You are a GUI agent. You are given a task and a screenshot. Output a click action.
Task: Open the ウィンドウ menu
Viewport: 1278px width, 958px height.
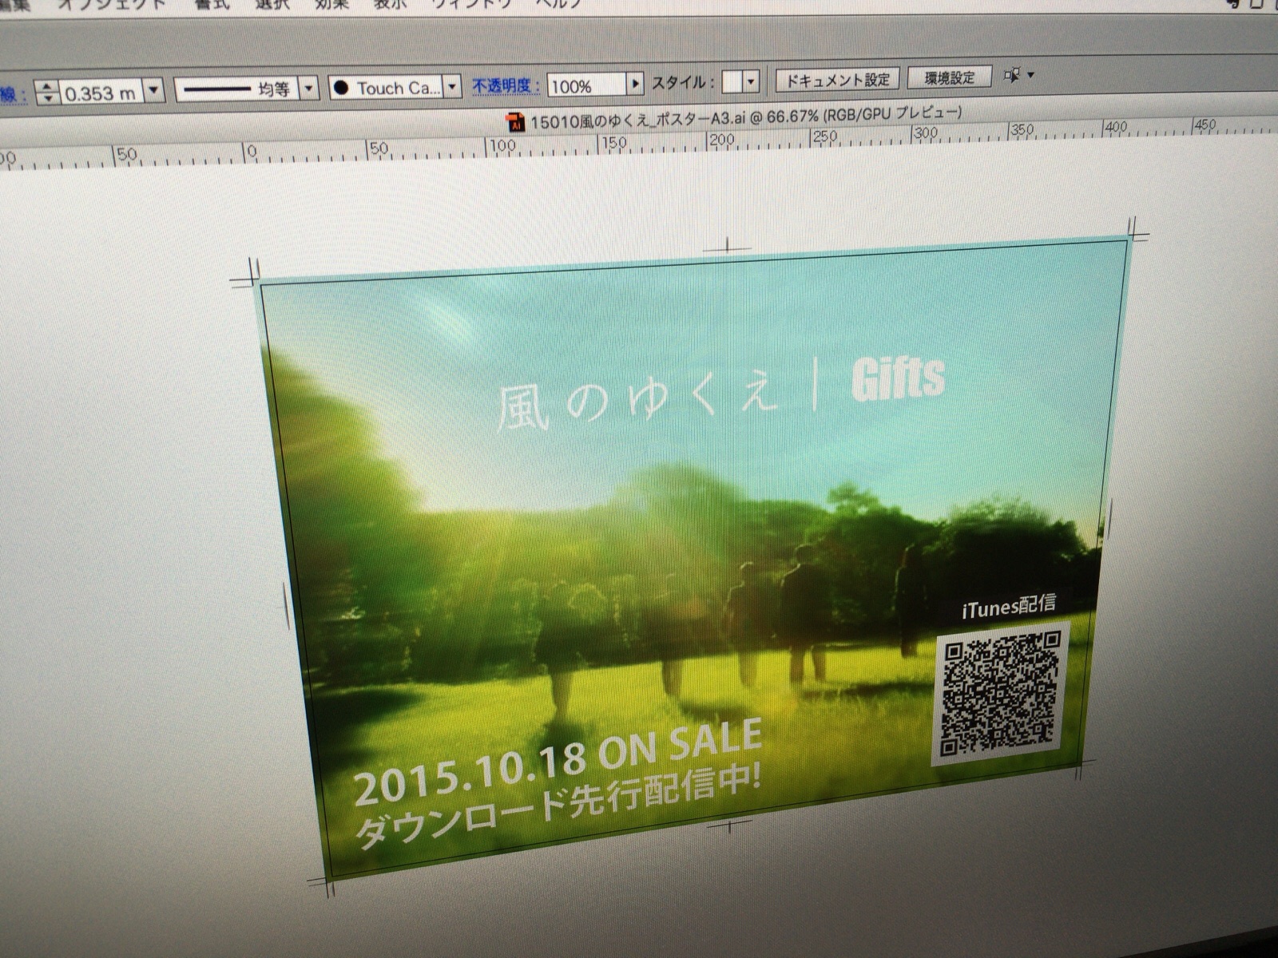[470, 3]
